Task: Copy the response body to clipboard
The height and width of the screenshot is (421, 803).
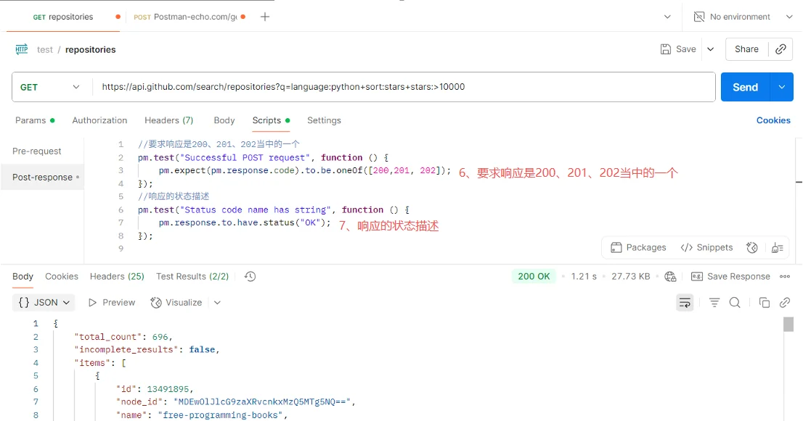Action: pos(764,302)
